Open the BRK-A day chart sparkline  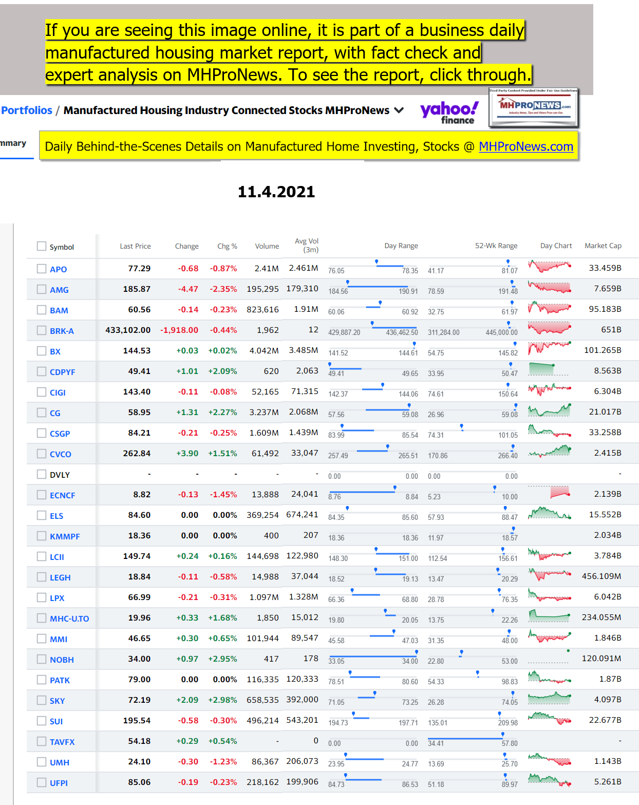click(550, 327)
